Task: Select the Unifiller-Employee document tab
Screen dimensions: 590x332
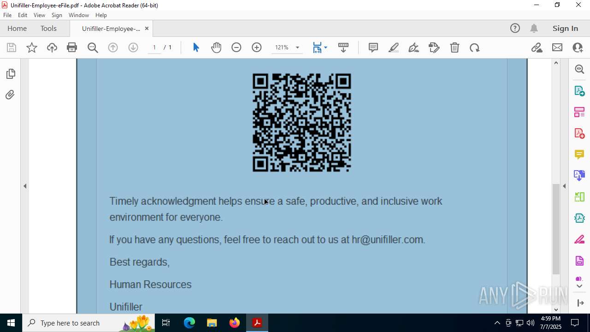Action: point(111,29)
